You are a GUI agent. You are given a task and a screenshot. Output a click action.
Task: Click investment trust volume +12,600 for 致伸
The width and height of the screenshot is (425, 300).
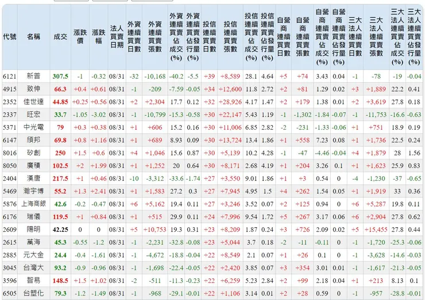pyautogui.click(x=230, y=89)
